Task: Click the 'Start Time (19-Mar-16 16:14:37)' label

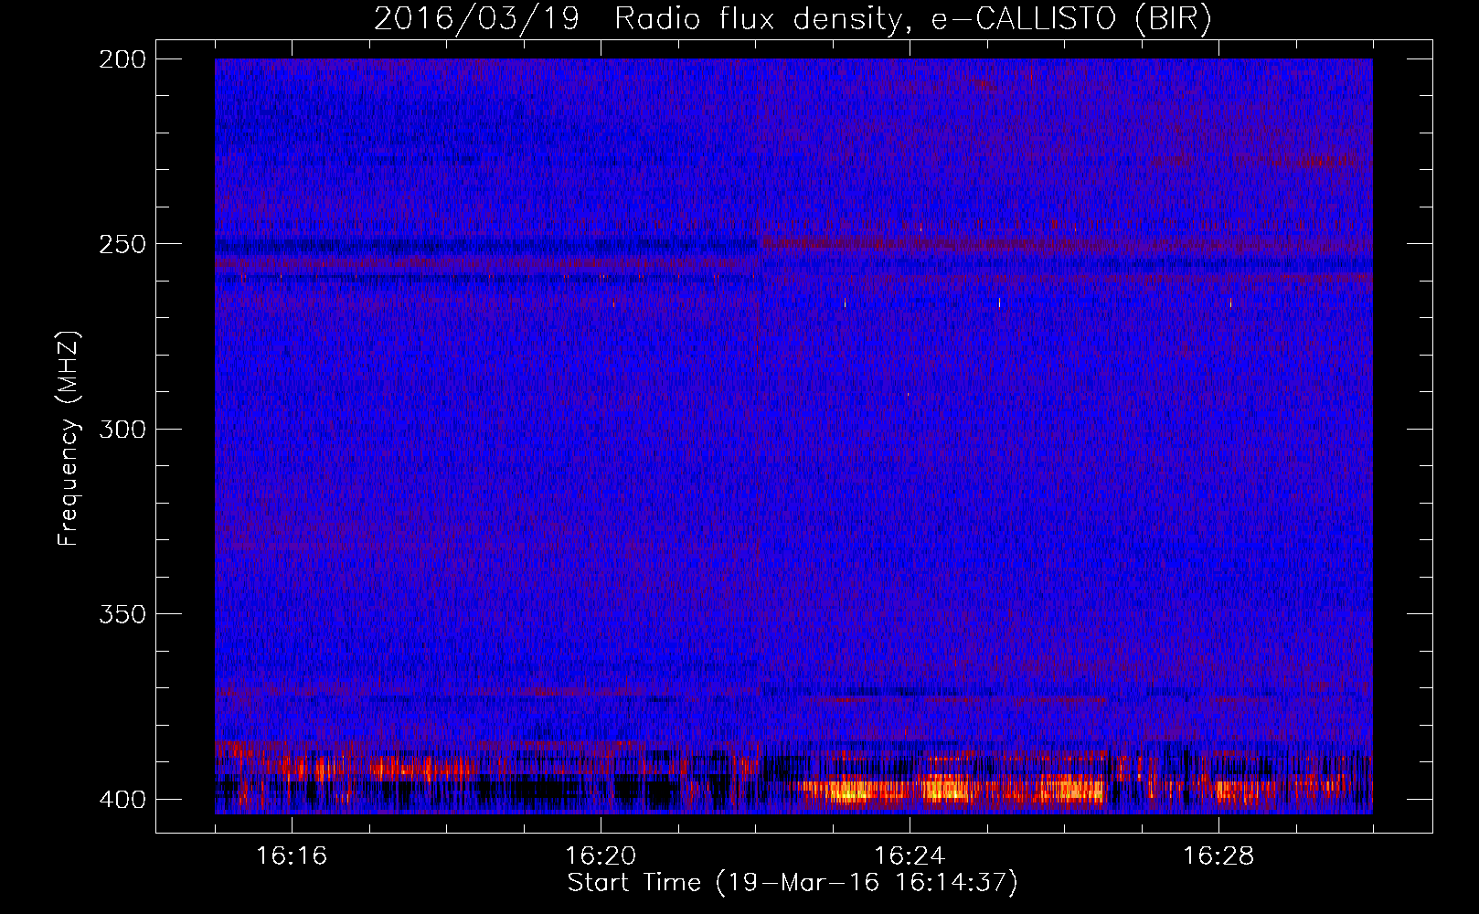Action: [793, 883]
